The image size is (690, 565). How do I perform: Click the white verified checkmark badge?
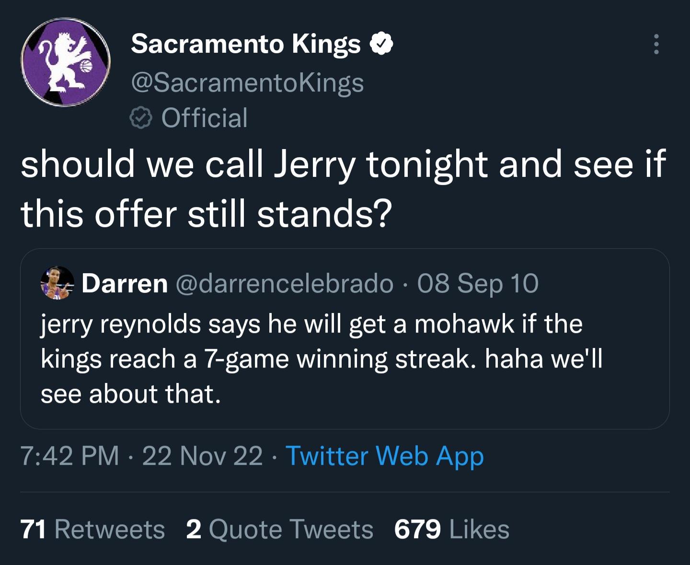coord(381,44)
